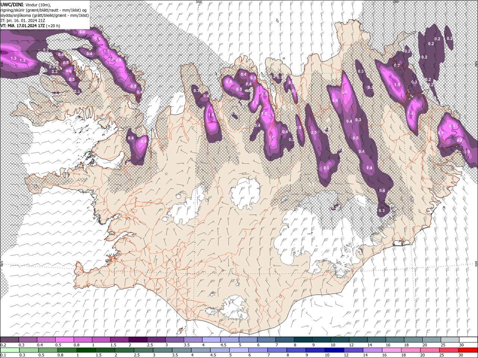The image size is (478, 358).
Task: Pick upper legend swatch starting at 16
Action: pyautogui.click(x=394, y=340)
